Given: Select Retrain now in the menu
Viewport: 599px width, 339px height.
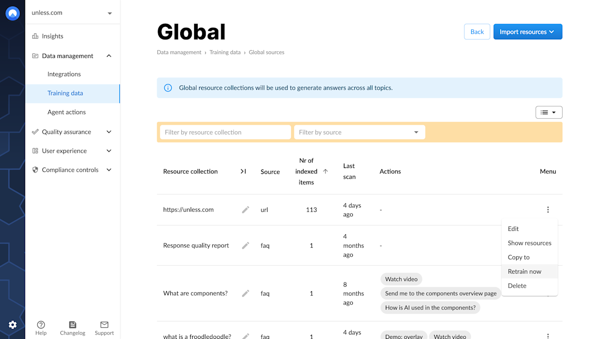Looking at the screenshot, I should click(529, 272).
